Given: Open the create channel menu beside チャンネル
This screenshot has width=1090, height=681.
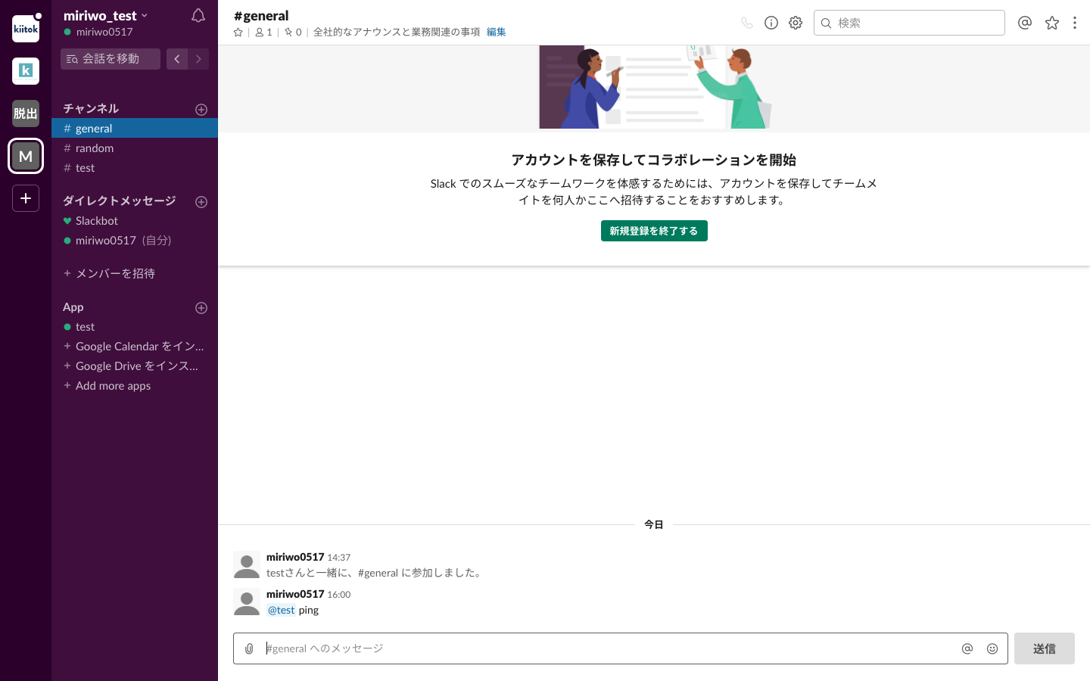Looking at the screenshot, I should pos(201,109).
